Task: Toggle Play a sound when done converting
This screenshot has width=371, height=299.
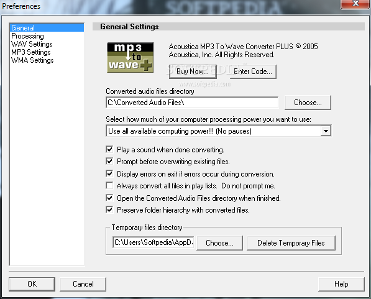Action: [x=109, y=149]
